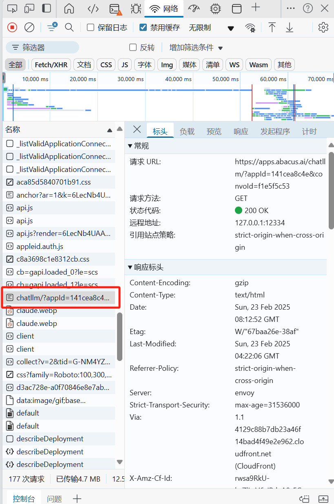This screenshot has width=334, height=504.
Task: Switch to the 预览 tab
Action: click(x=214, y=132)
